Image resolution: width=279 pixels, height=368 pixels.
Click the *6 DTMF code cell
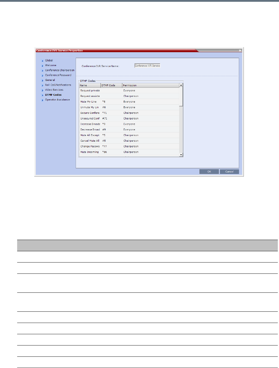(x=111, y=102)
